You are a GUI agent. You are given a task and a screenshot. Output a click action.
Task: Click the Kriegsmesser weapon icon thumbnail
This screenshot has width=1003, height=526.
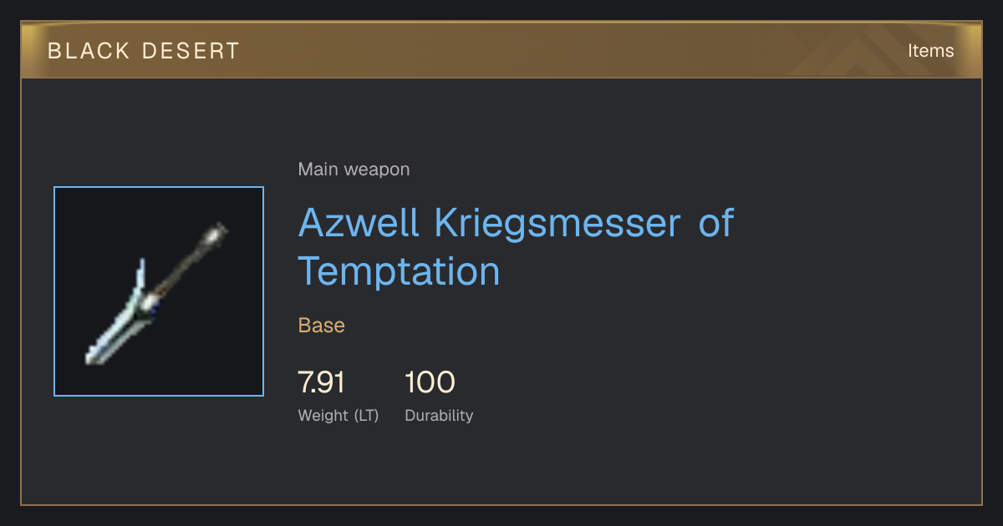point(159,291)
